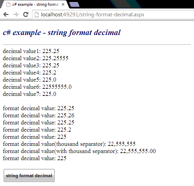Reload the page with the refresh icon
This screenshot has width=194, height=186.
pos(26,14)
